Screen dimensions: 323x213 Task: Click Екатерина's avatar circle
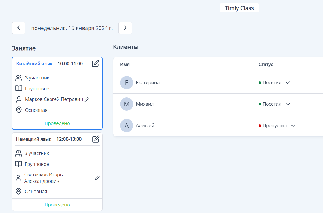127,83
